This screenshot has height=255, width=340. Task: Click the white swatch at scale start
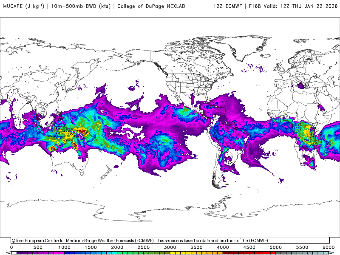click(x=14, y=253)
